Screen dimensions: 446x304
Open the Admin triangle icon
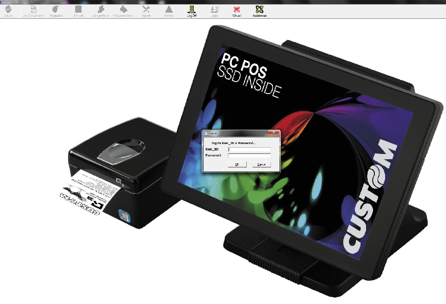(169, 11)
